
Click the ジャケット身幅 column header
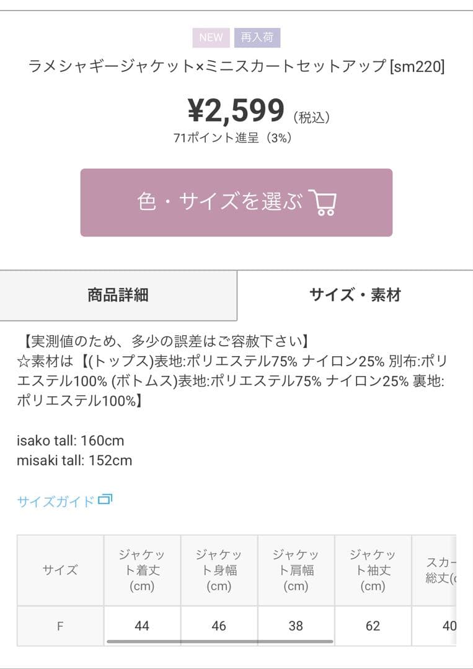point(219,570)
